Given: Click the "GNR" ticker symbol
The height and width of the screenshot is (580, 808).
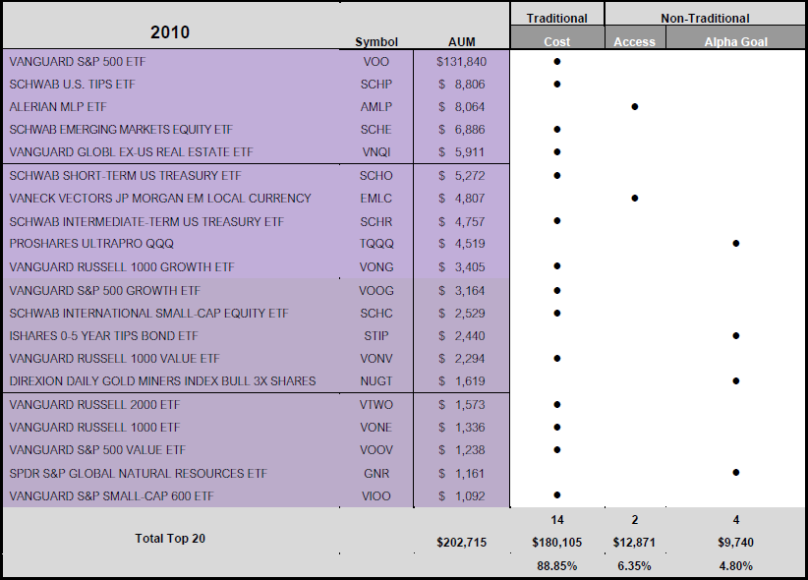Looking at the screenshot, I should pos(376,474).
